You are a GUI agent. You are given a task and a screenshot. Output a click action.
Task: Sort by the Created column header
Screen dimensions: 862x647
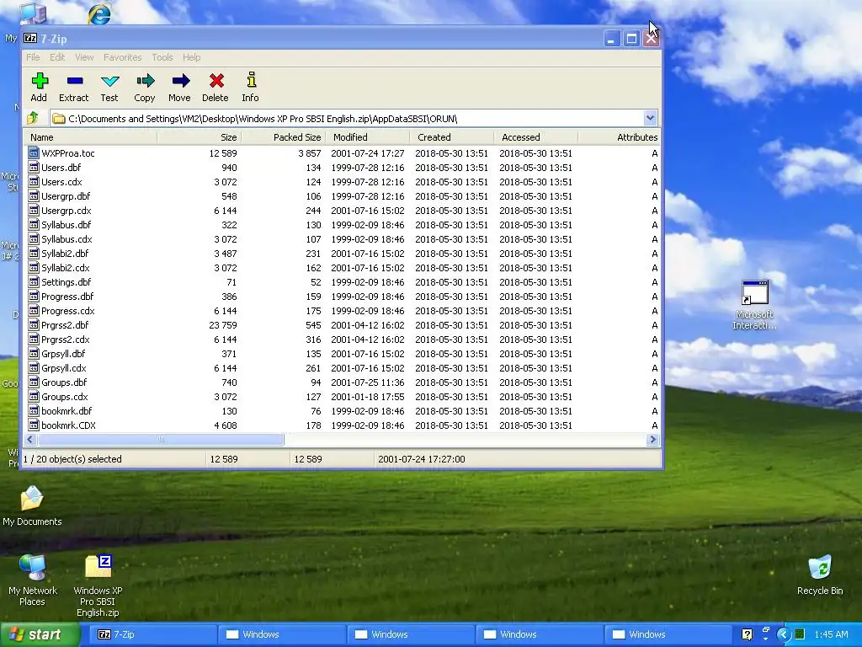coord(452,137)
